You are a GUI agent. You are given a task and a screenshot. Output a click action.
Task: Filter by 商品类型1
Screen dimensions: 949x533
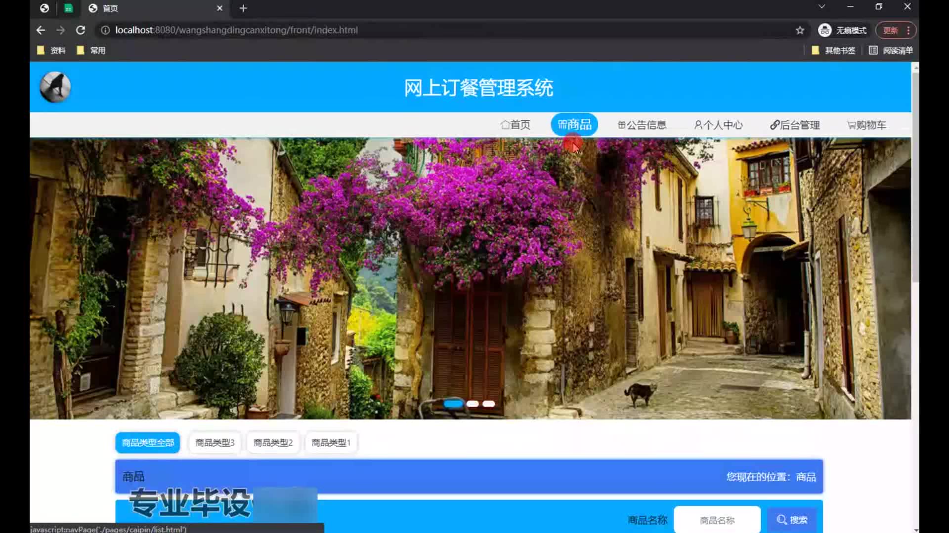coord(331,443)
